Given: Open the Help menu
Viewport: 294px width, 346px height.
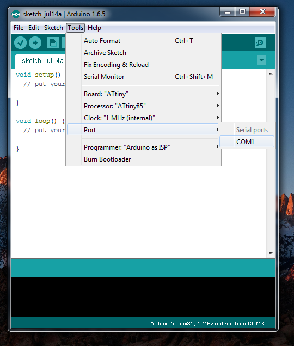Looking at the screenshot, I should pyautogui.click(x=94, y=28).
